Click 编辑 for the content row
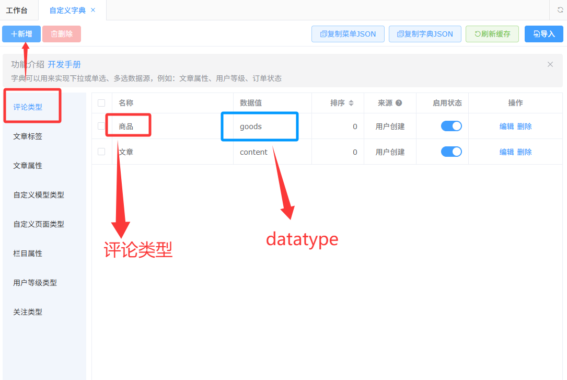The image size is (567, 380). [x=506, y=152]
